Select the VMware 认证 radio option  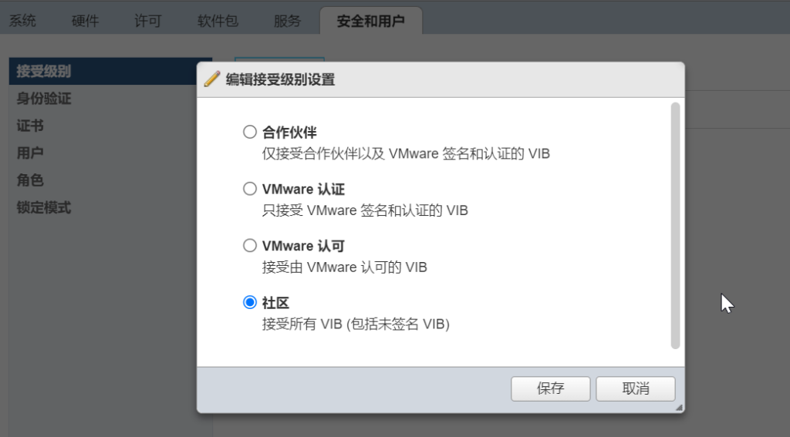pyautogui.click(x=250, y=189)
